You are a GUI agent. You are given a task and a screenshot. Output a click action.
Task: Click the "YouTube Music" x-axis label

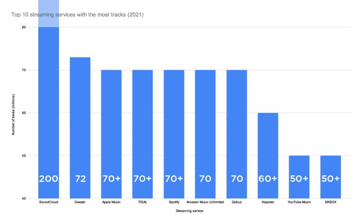coord(299,202)
